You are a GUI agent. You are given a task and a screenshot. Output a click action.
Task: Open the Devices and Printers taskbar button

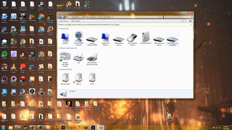(x=101, y=127)
